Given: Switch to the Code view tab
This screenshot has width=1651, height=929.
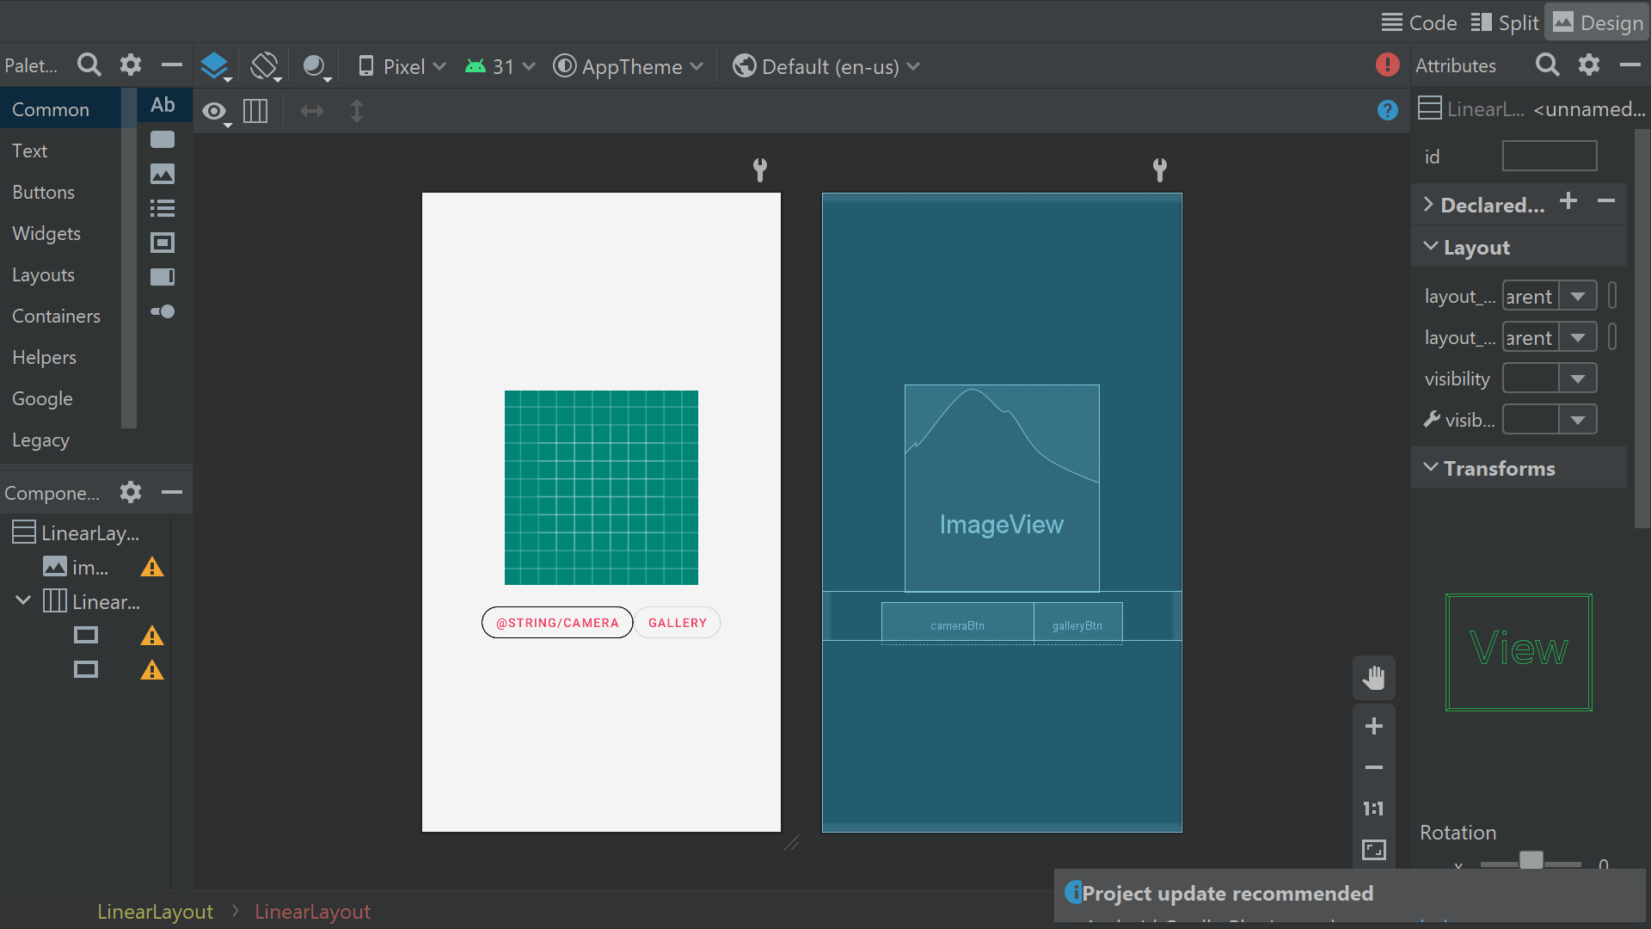Looking at the screenshot, I should point(1420,23).
